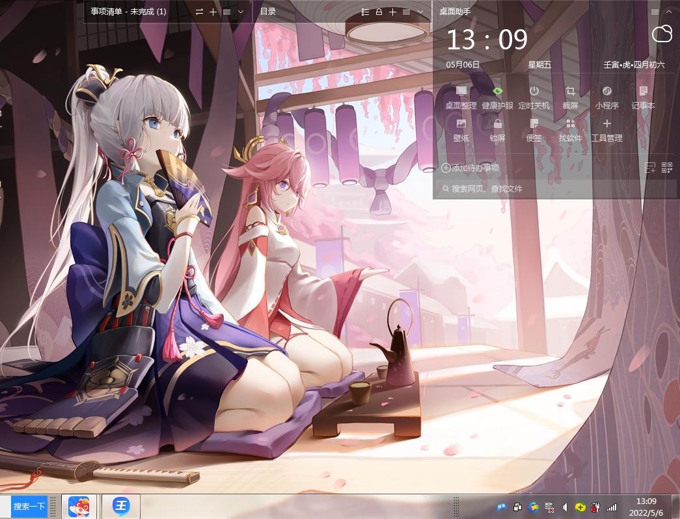Image resolution: width=680 pixels, height=519 pixels.
Task: Open 找软件 software finder
Action: (570, 131)
